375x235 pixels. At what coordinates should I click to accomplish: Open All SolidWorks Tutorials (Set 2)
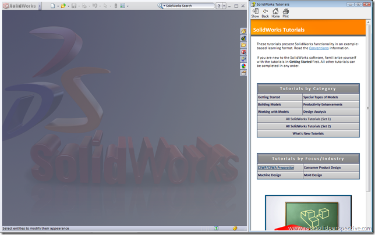pos(308,126)
